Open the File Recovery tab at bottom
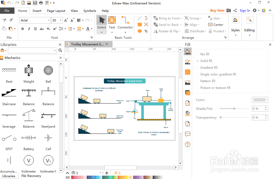Viewport: 274px width, 179px height. point(31,176)
